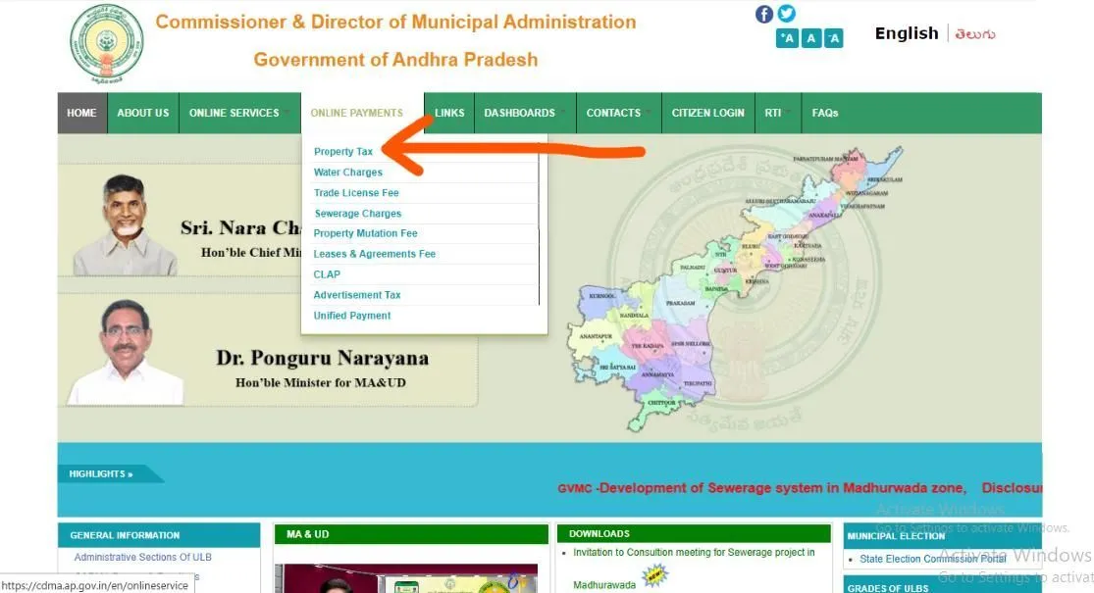The height and width of the screenshot is (593, 1094).
Task: Click the decrease font size 'A-' icon
Action: click(834, 37)
